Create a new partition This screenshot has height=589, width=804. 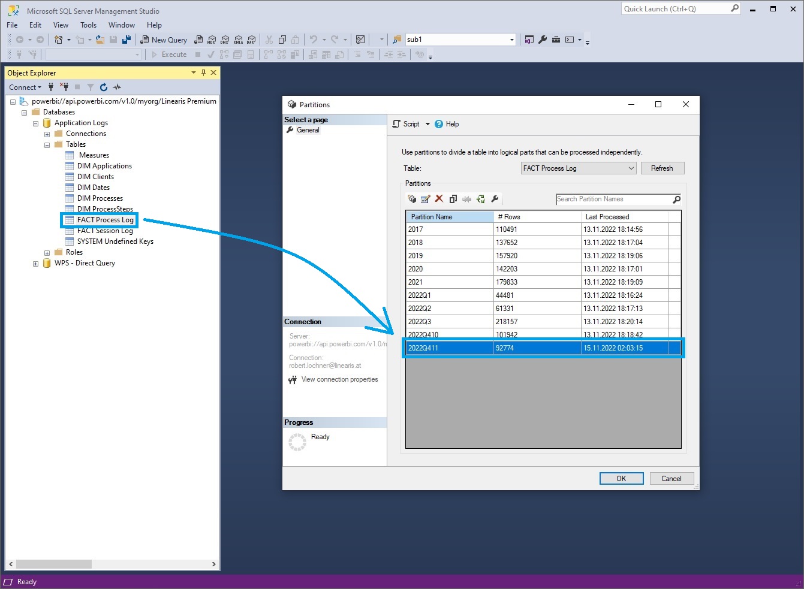click(x=412, y=198)
